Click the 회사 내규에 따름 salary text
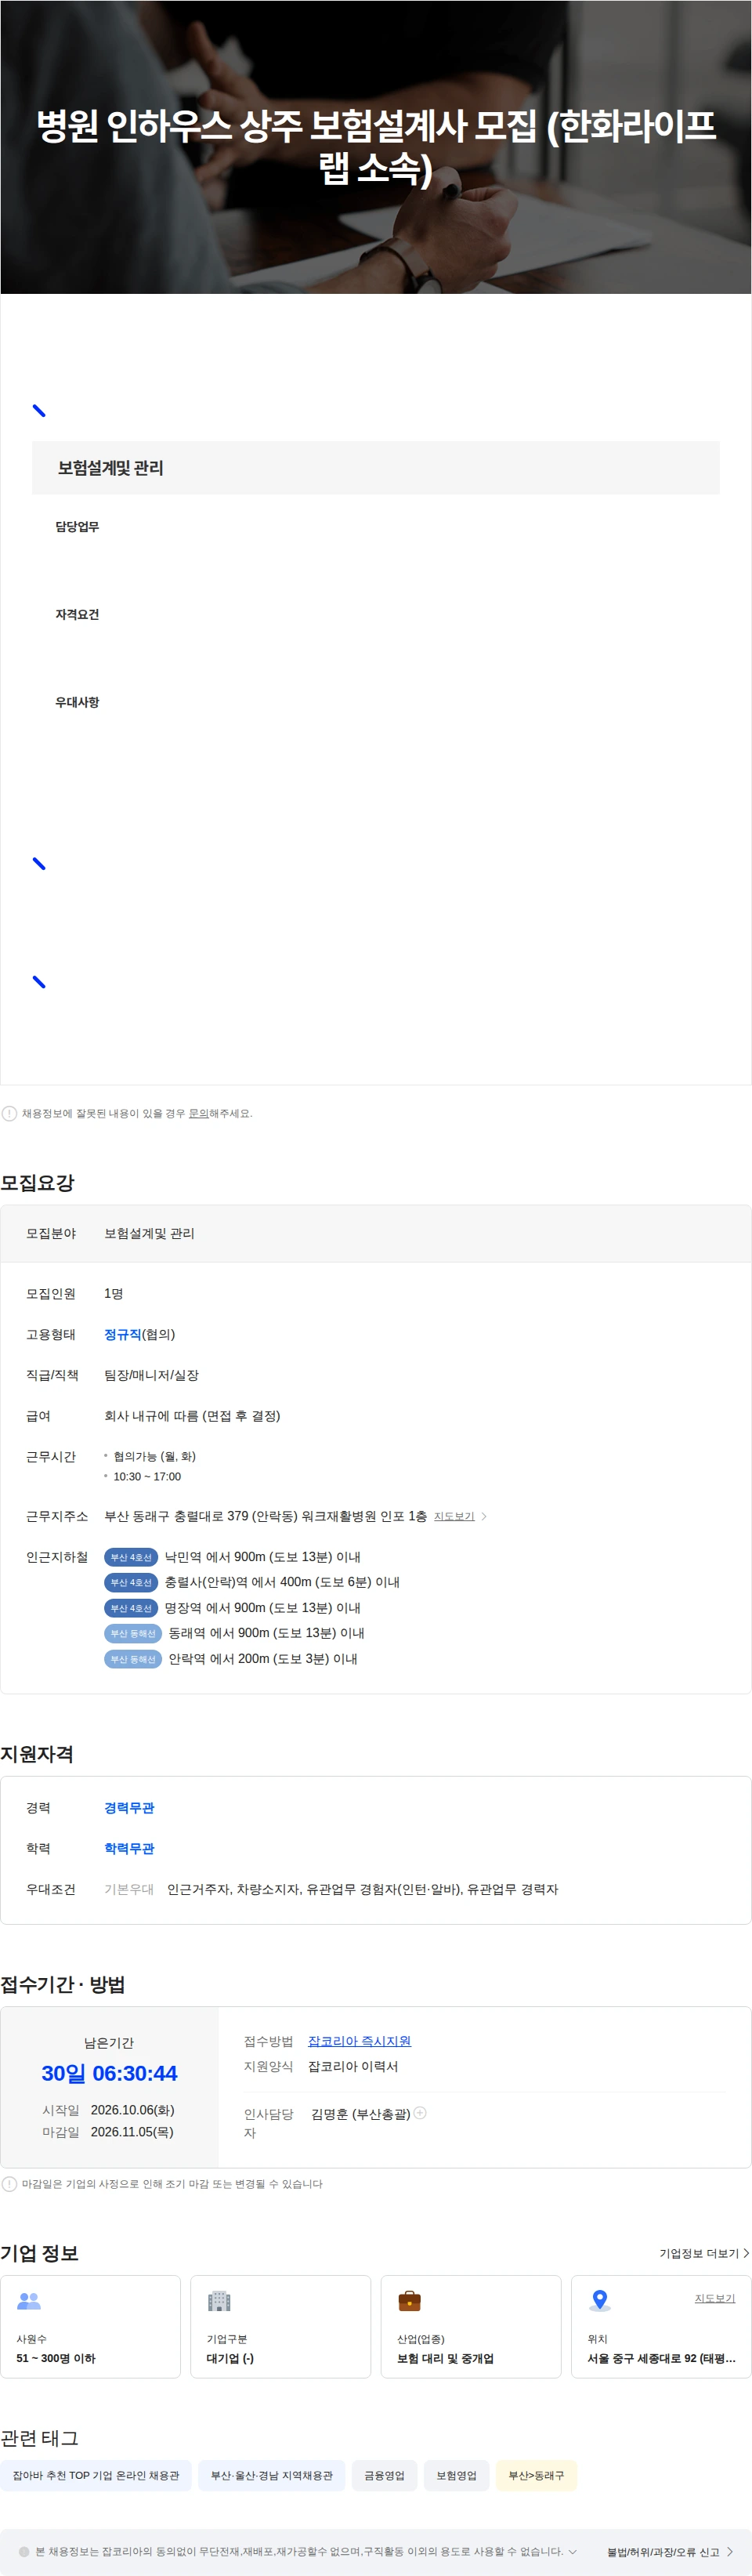The height and width of the screenshot is (2576, 752). click(192, 1416)
